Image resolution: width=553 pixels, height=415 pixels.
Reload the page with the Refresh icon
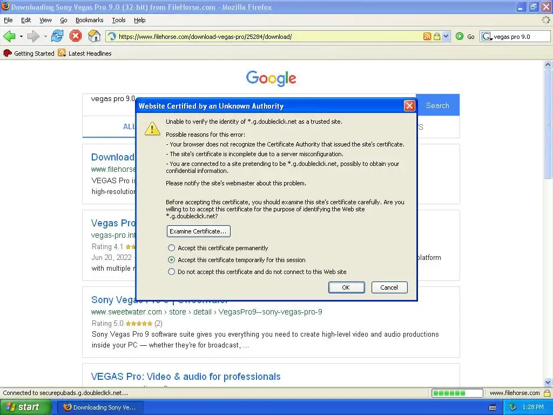[x=57, y=36]
